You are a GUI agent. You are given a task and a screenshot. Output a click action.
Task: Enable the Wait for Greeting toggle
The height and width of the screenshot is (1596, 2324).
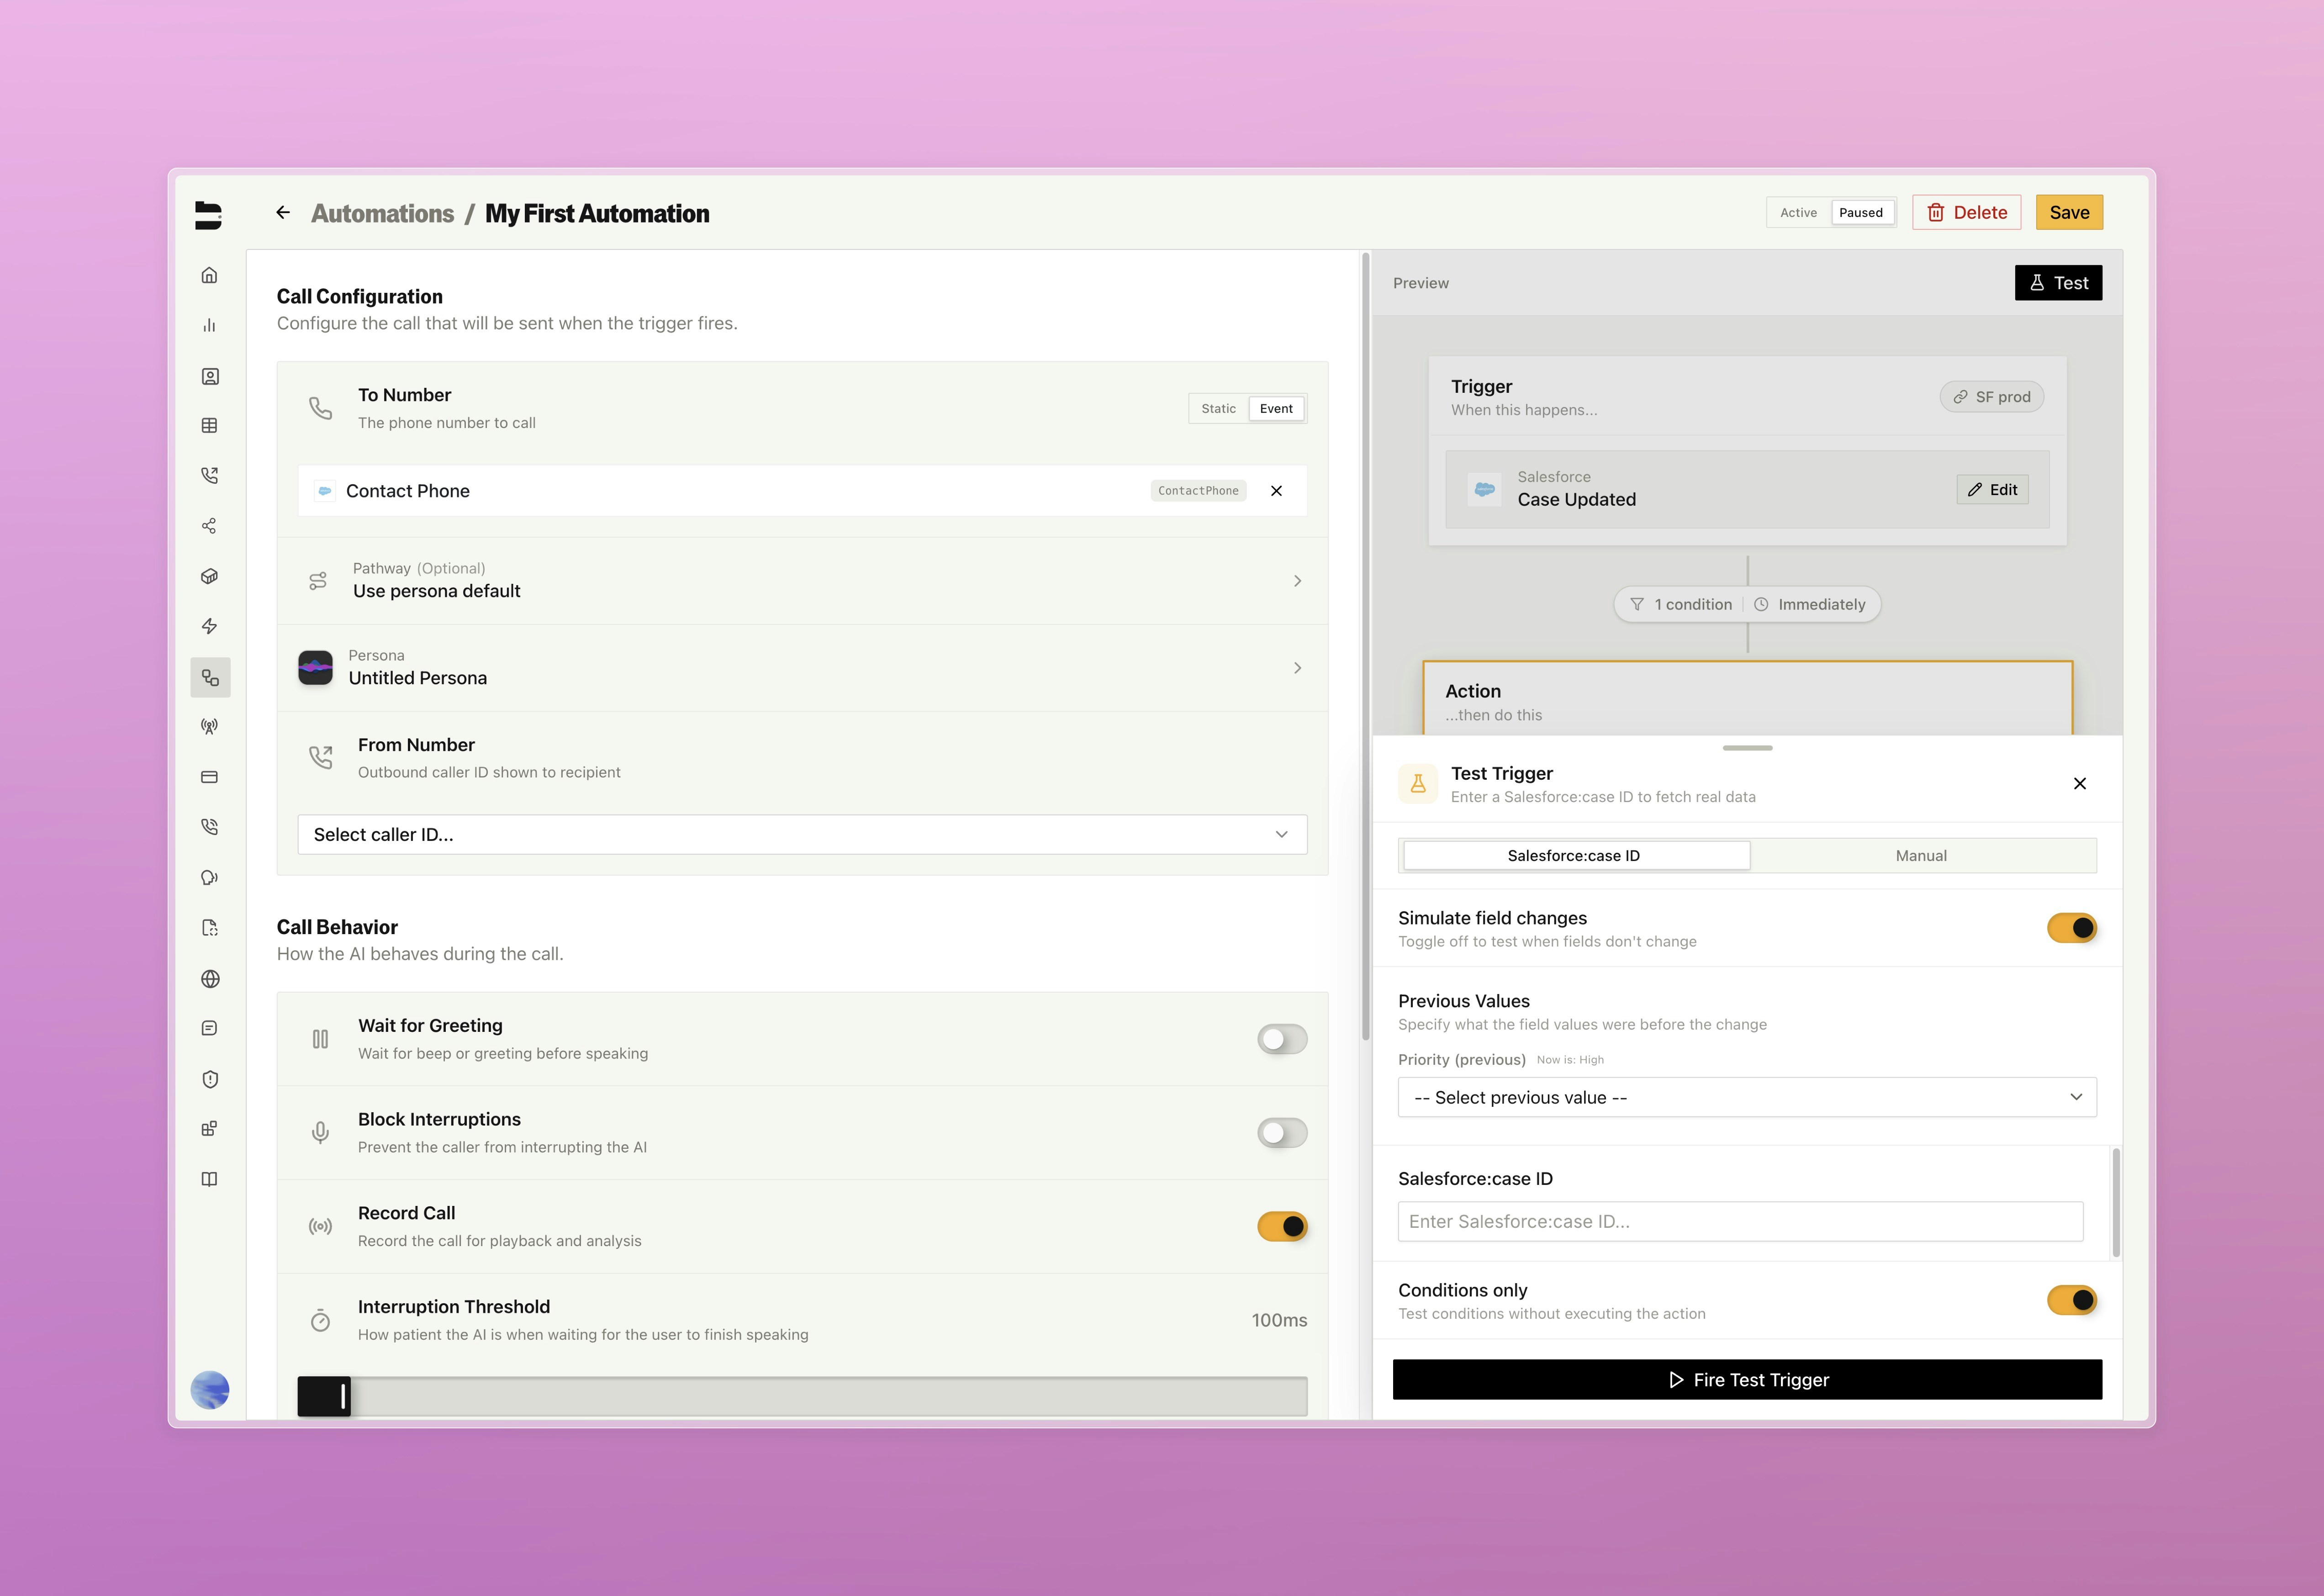point(1281,1039)
